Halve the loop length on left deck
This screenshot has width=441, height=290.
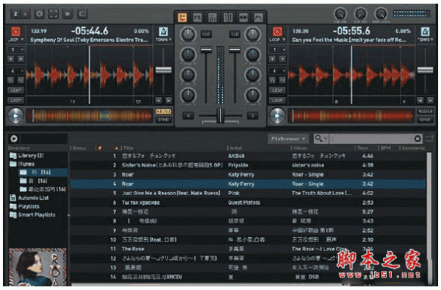pyautogui.click(x=11, y=80)
